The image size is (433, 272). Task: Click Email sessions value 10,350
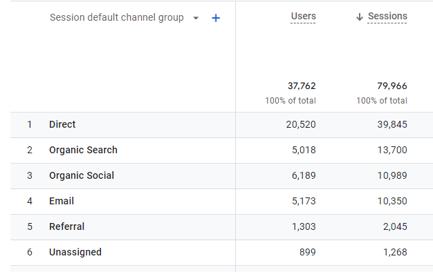(392, 201)
